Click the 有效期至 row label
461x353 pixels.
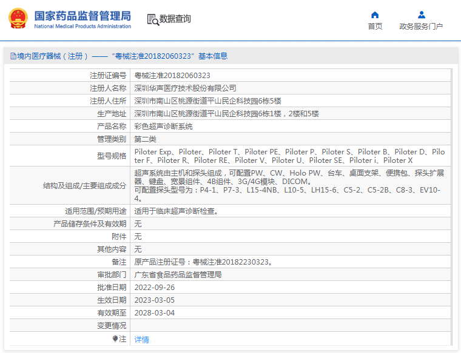point(112,313)
